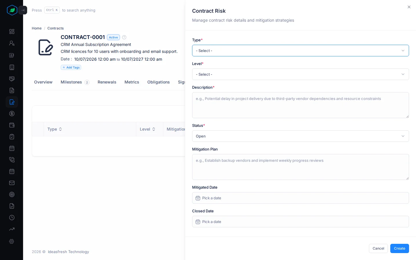The width and height of the screenshot is (416, 260).
Task: Open the contacts book icon in sidebar
Action: tap(12, 55)
